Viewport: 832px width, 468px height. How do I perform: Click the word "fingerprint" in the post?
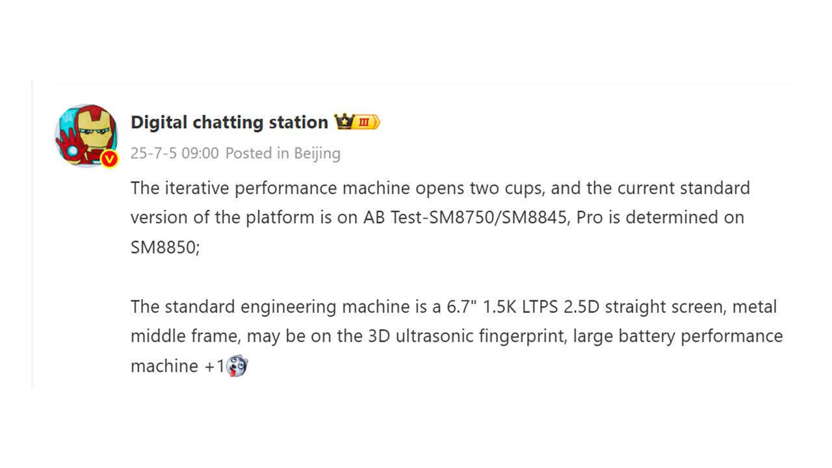click(x=523, y=337)
